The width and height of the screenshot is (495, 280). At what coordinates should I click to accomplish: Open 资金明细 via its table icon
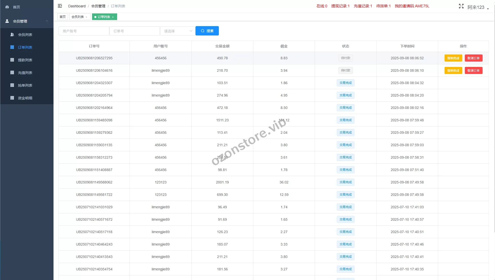(x=12, y=98)
